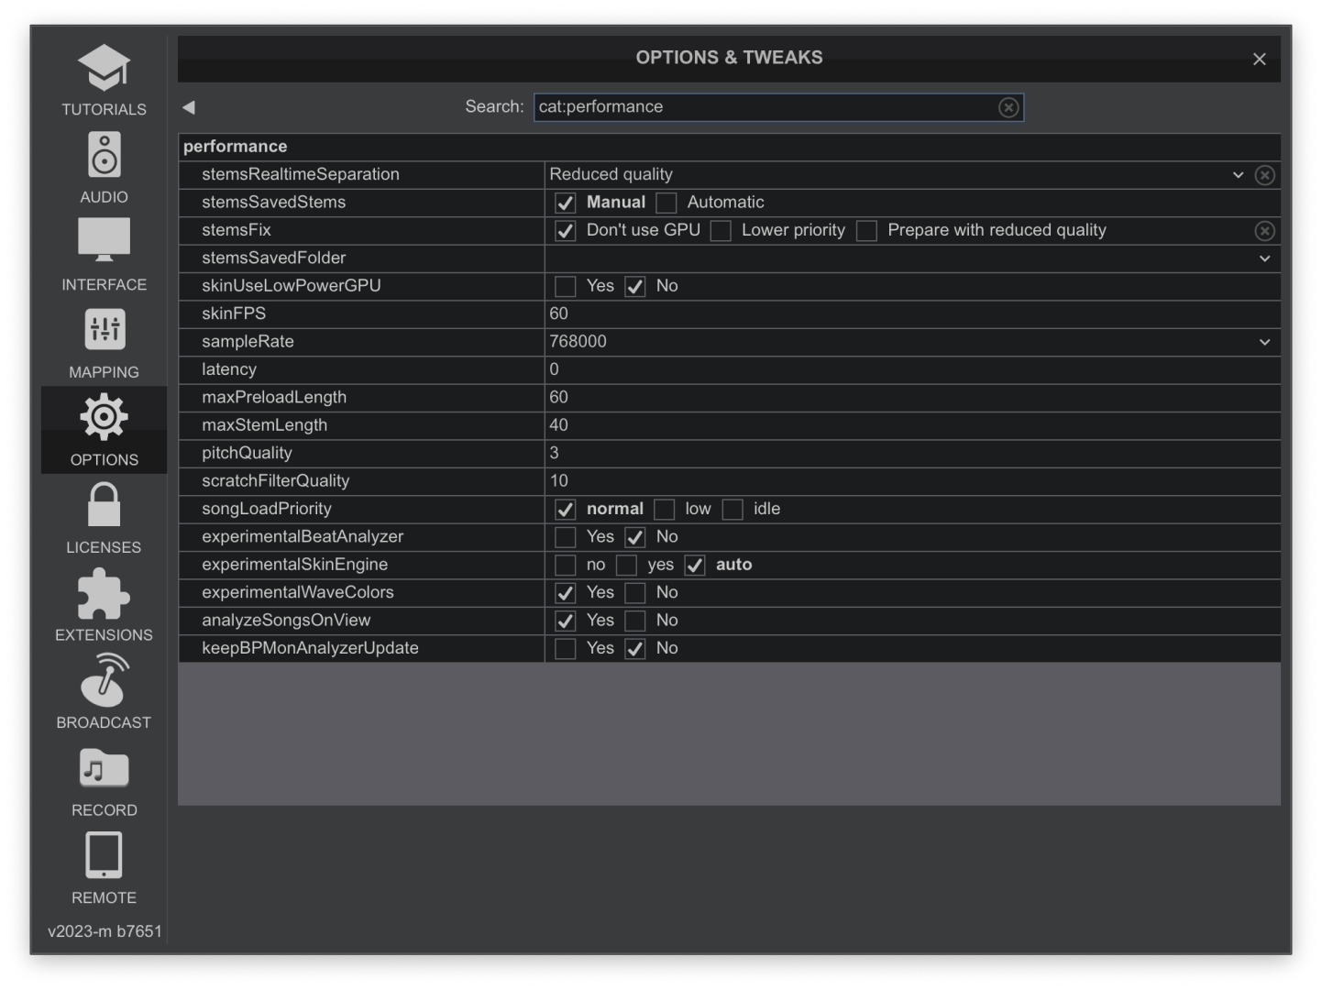Screen dimensions: 1322x990
Task: Set experimentalBeatAnalyzer to Yes
Action: [566, 537]
